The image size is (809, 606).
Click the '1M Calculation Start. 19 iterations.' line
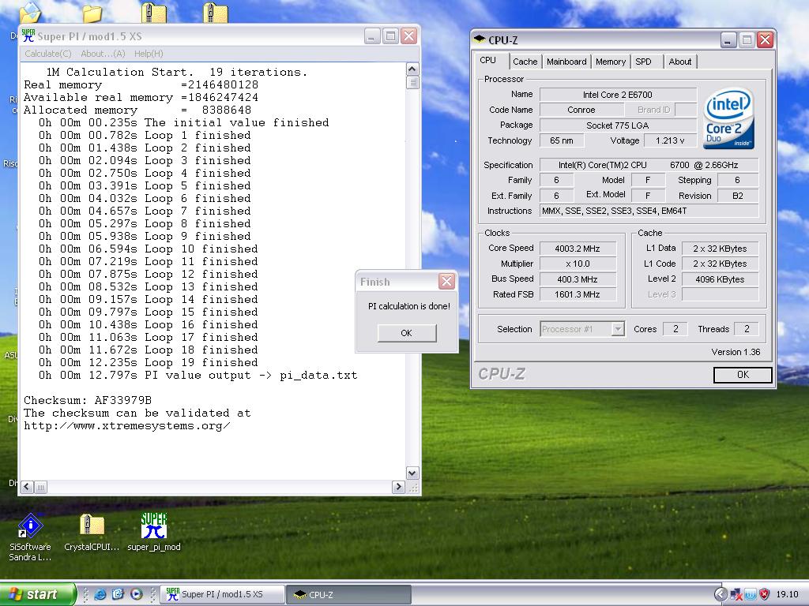pyautogui.click(x=176, y=72)
